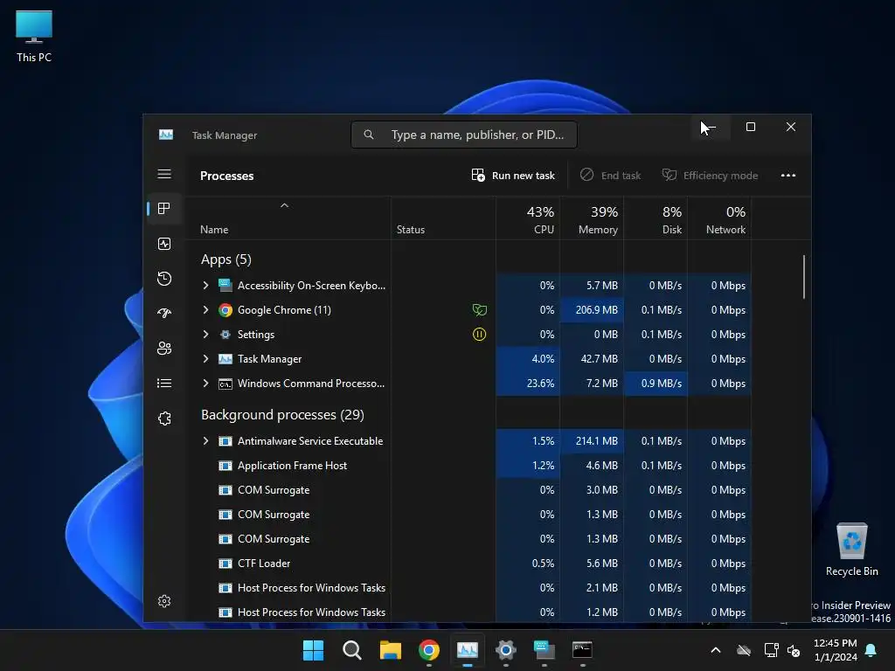The width and height of the screenshot is (895, 671).
Task: Sort processes by the Network column
Action: 720,219
